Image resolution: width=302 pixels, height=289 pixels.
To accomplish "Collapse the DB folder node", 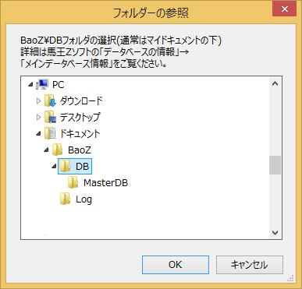I will (54, 167).
